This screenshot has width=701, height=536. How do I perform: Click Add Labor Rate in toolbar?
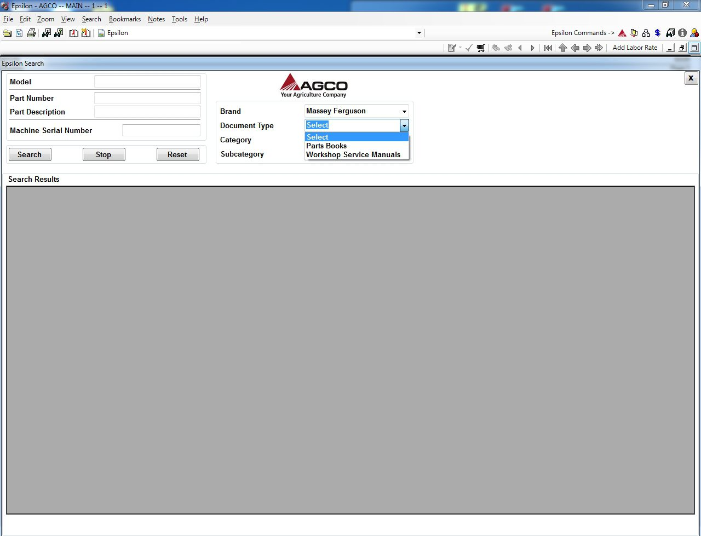[635, 48]
